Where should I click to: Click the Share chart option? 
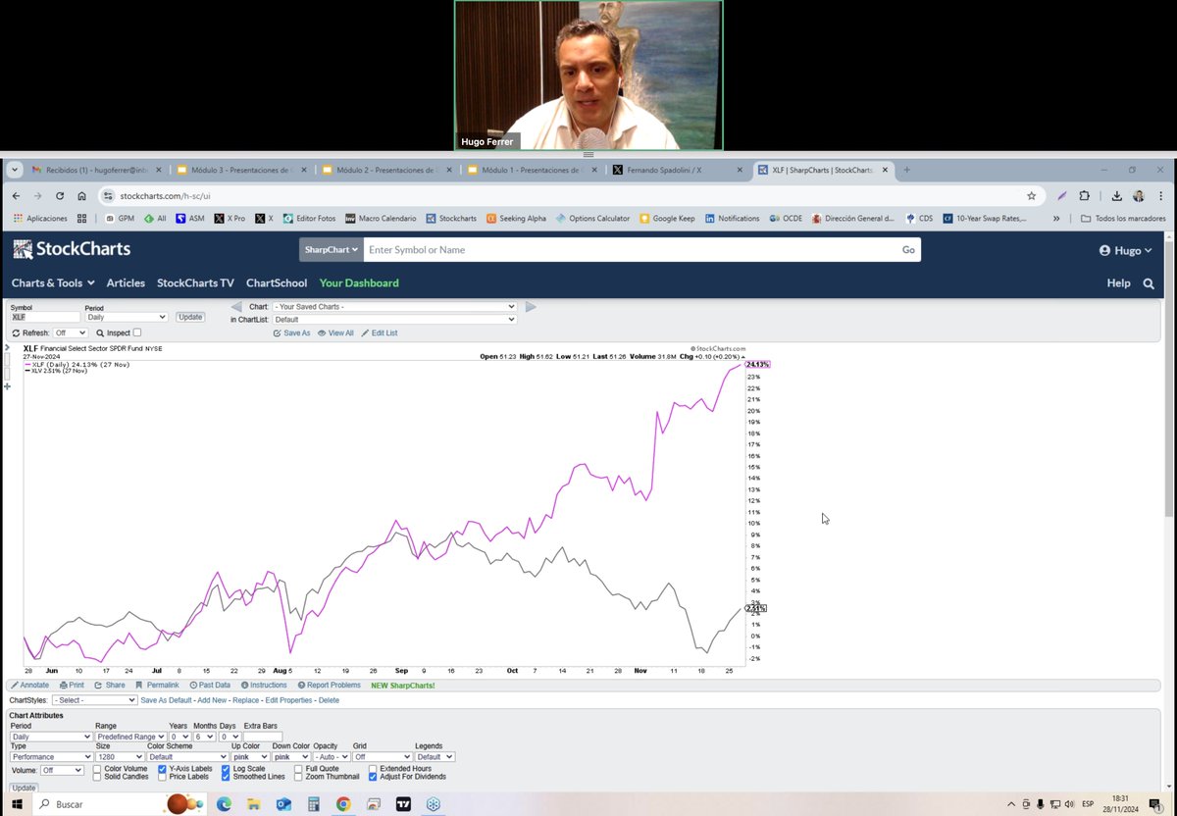[110, 686]
